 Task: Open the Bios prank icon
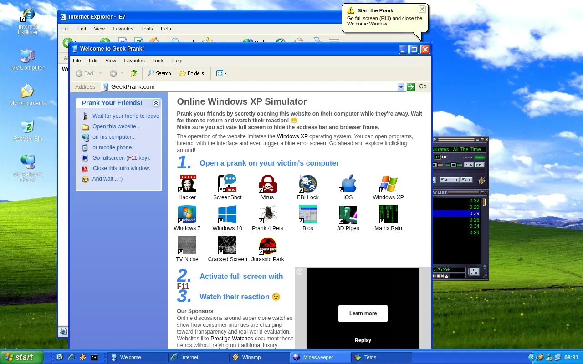click(x=308, y=218)
